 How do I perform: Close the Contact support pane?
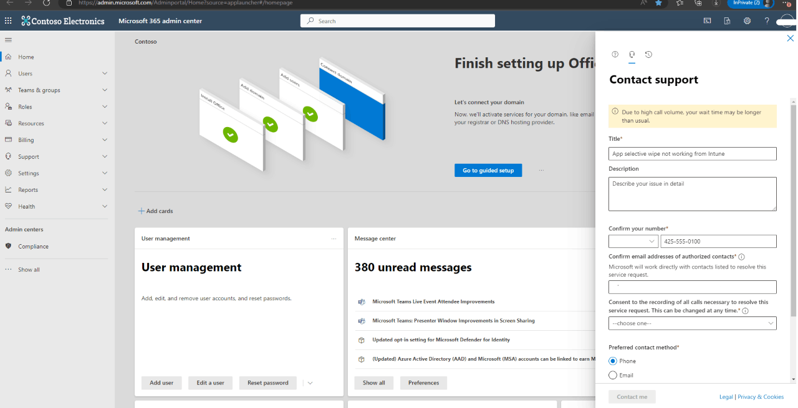coord(791,38)
